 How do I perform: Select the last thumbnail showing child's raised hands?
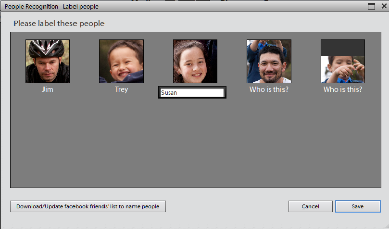pyautogui.click(x=343, y=67)
